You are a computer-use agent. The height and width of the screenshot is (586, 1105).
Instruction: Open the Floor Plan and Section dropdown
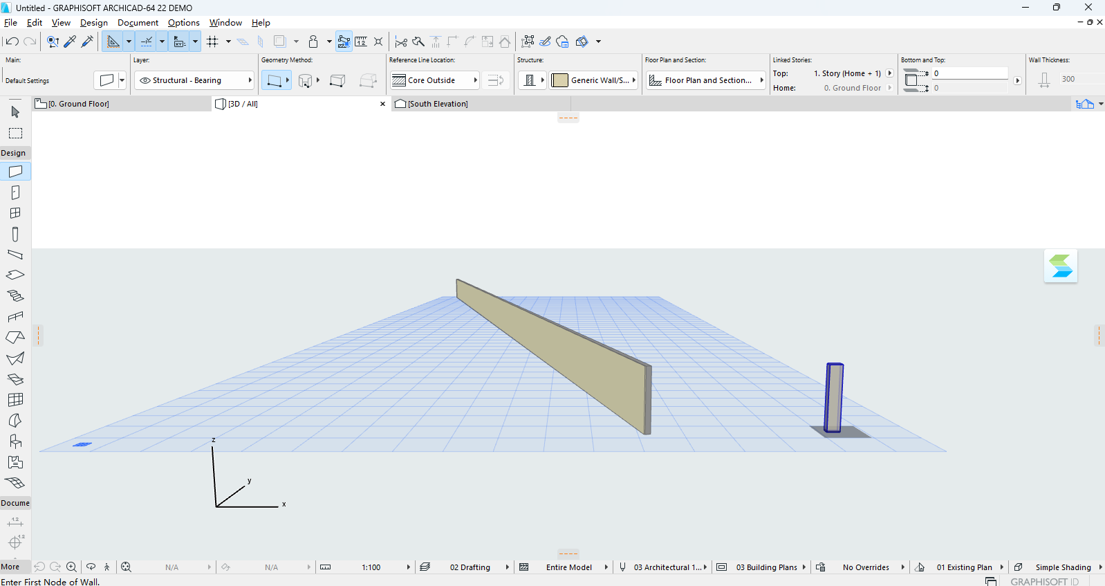(706, 80)
